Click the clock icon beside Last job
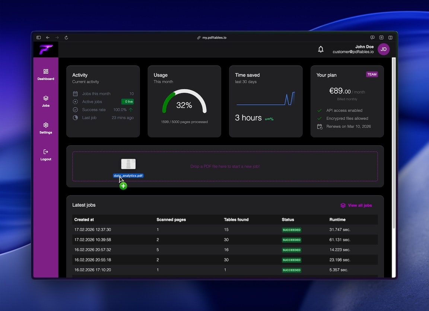The height and width of the screenshot is (311, 429). point(76,117)
